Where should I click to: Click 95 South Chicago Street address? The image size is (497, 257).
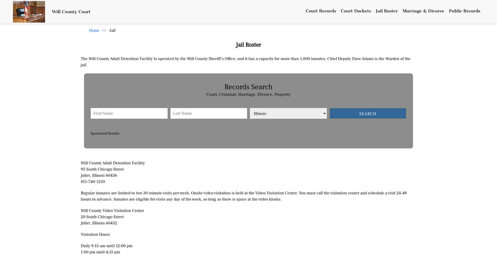pos(102,169)
